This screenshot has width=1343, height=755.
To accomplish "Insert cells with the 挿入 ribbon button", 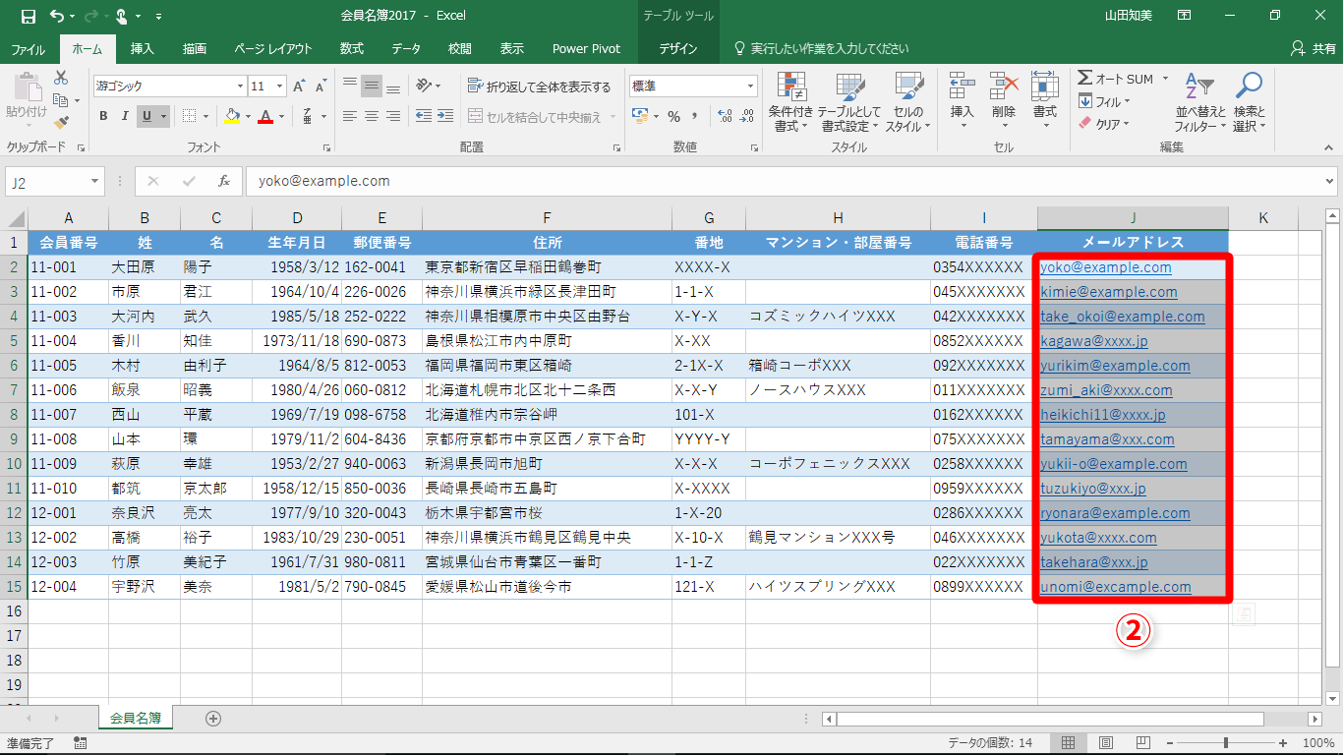I will [x=962, y=102].
